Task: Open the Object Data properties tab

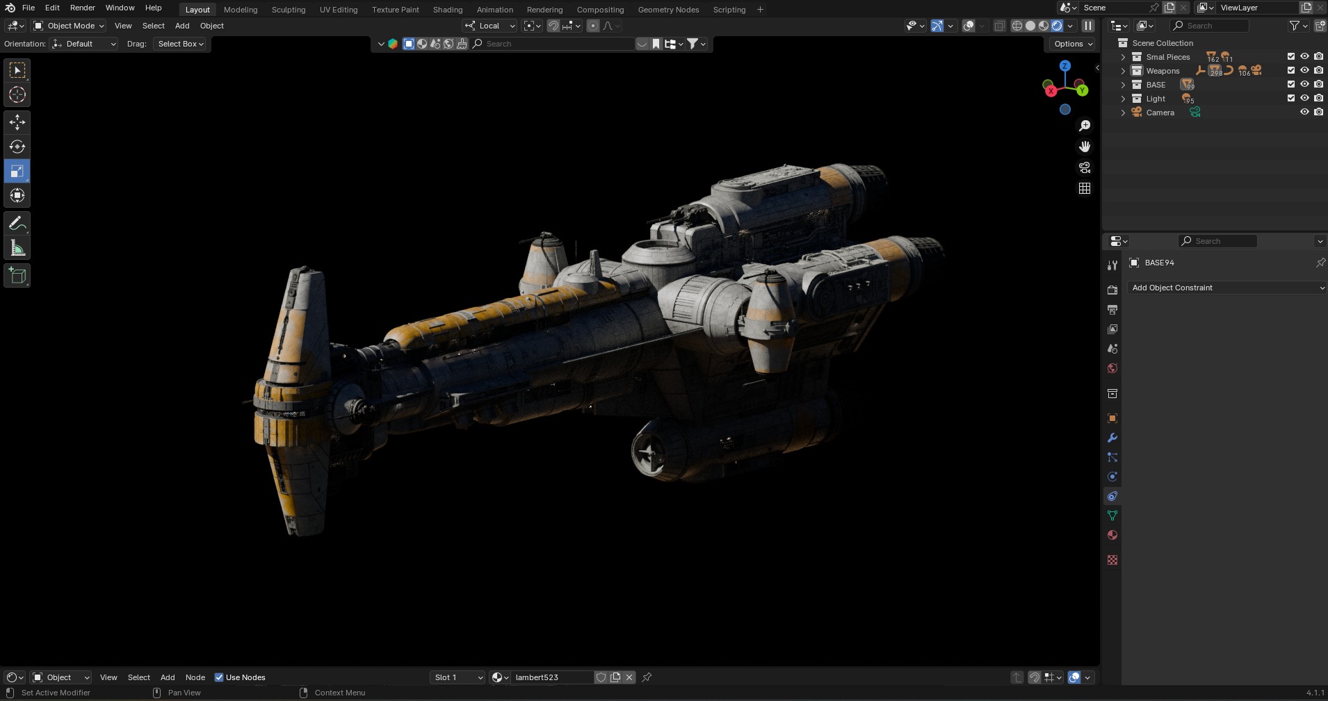Action: 1112,516
